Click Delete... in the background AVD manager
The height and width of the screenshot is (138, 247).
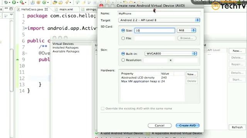(x=237, y=58)
